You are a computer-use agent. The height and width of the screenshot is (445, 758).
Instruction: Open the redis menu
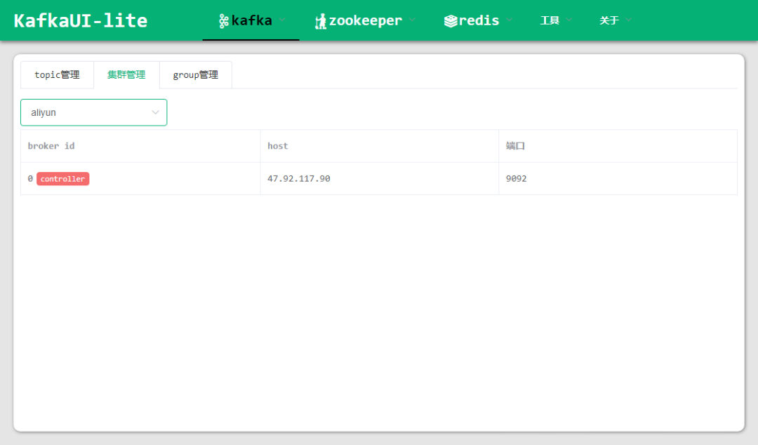(x=478, y=20)
